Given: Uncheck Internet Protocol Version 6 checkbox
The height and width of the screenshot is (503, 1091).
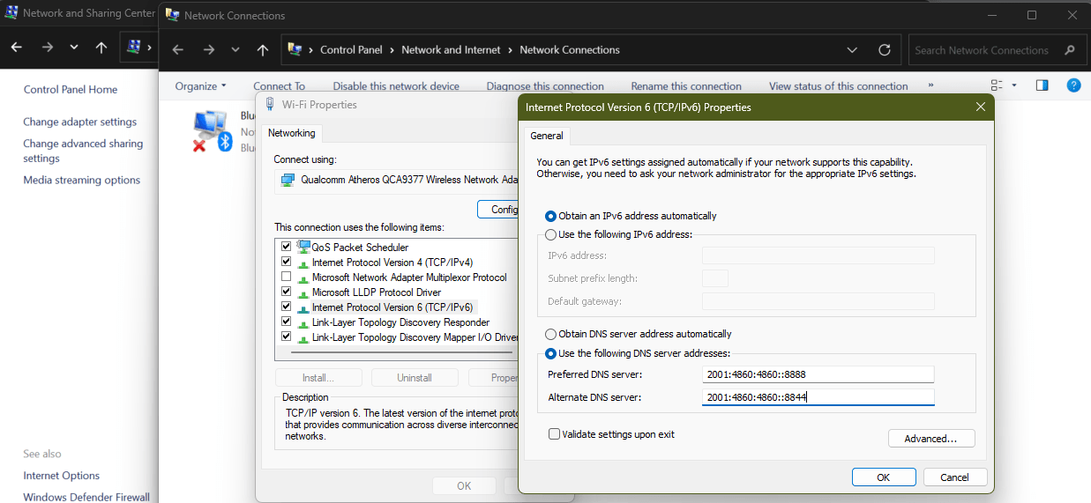Looking at the screenshot, I should (x=286, y=307).
